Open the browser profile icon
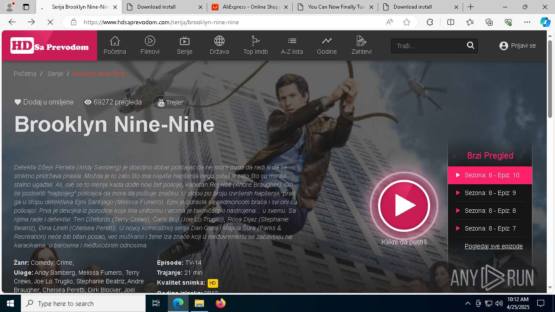The height and width of the screenshot is (312, 555). pyautogui.click(x=10, y=7)
